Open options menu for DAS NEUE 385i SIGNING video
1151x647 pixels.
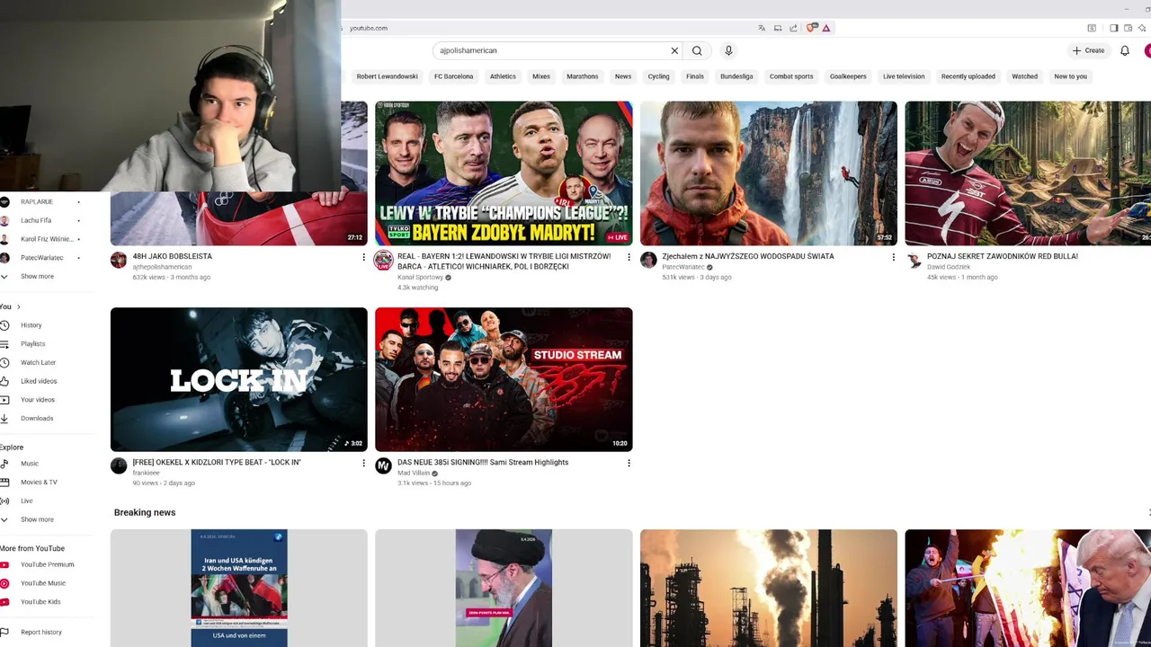[x=629, y=463]
